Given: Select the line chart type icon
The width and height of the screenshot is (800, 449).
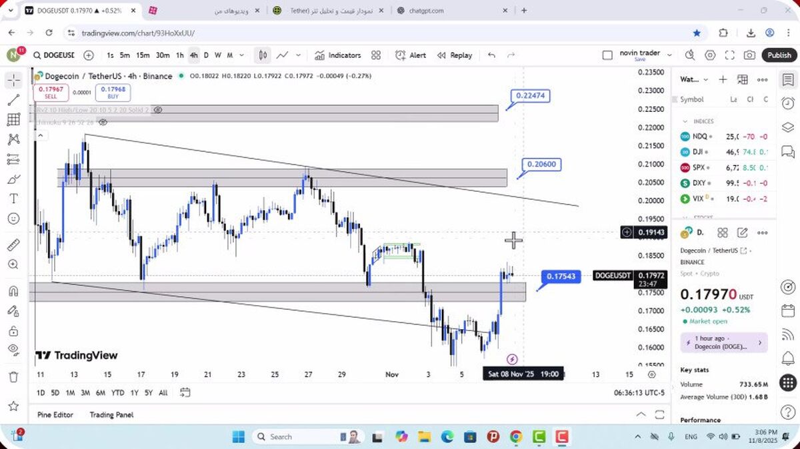Looking at the screenshot, I should [283, 55].
